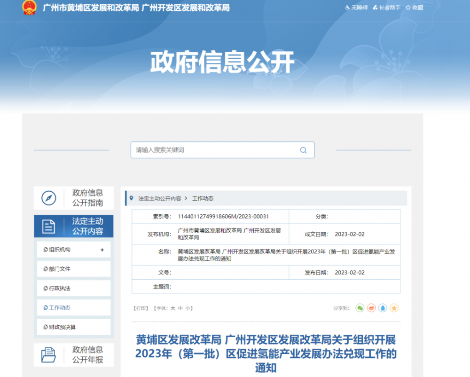Share article to Weibo
The image size is (470, 377).
pyautogui.click(x=371, y=308)
